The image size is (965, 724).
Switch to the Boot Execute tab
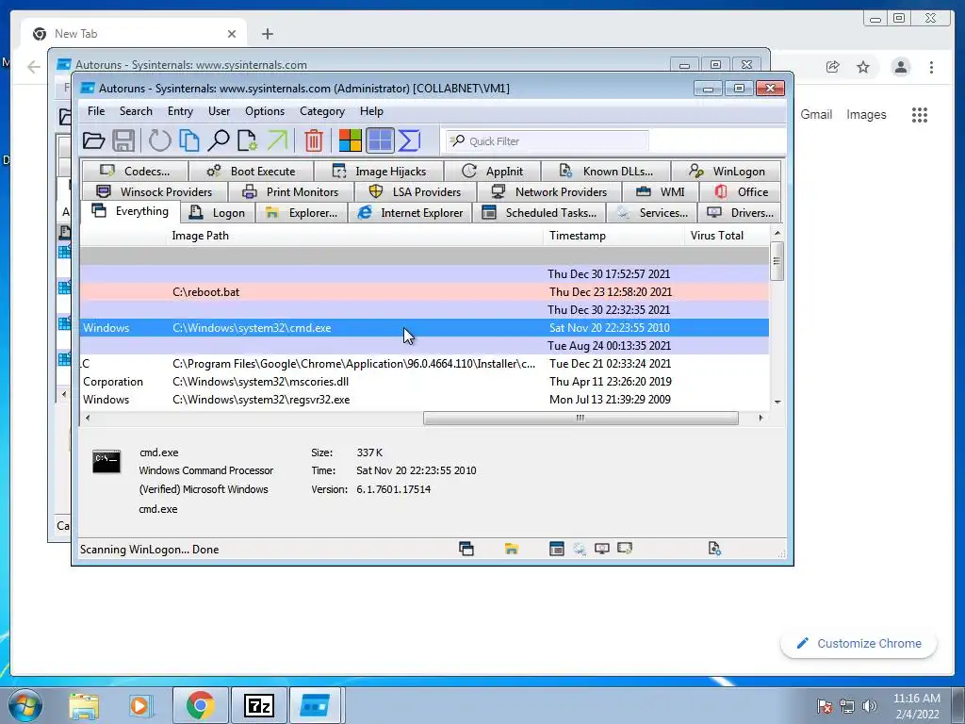[x=251, y=172]
